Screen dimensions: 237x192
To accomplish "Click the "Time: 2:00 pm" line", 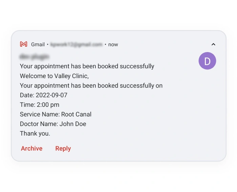I will [40, 105].
